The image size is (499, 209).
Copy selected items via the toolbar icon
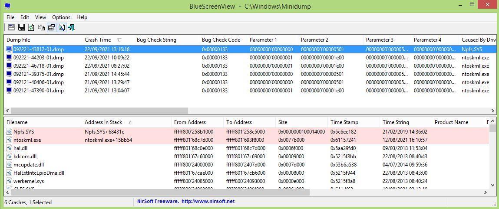coord(41,27)
